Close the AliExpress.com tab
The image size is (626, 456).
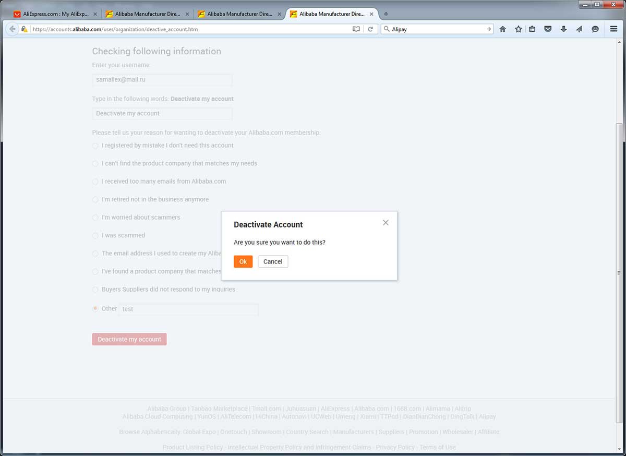click(95, 14)
